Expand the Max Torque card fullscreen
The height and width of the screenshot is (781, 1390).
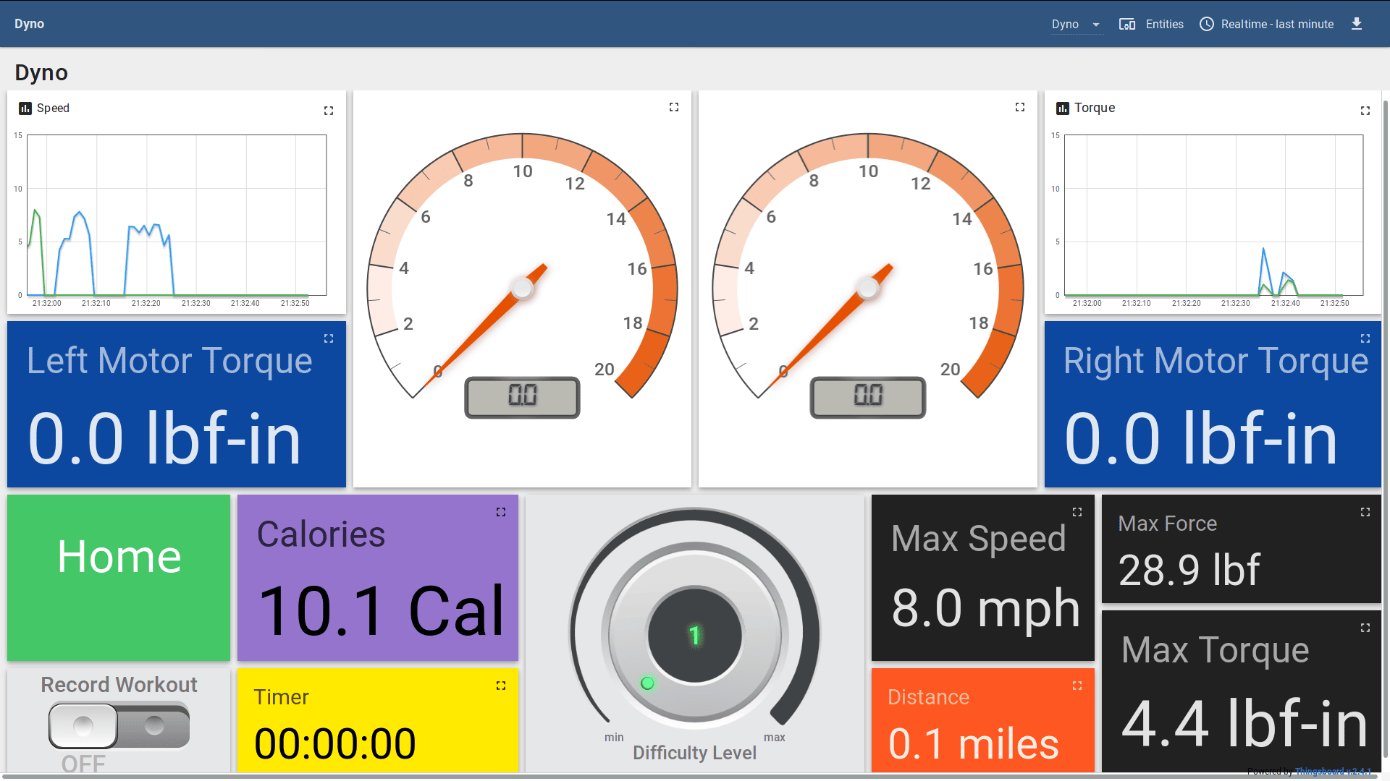click(x=1365, y=628)
